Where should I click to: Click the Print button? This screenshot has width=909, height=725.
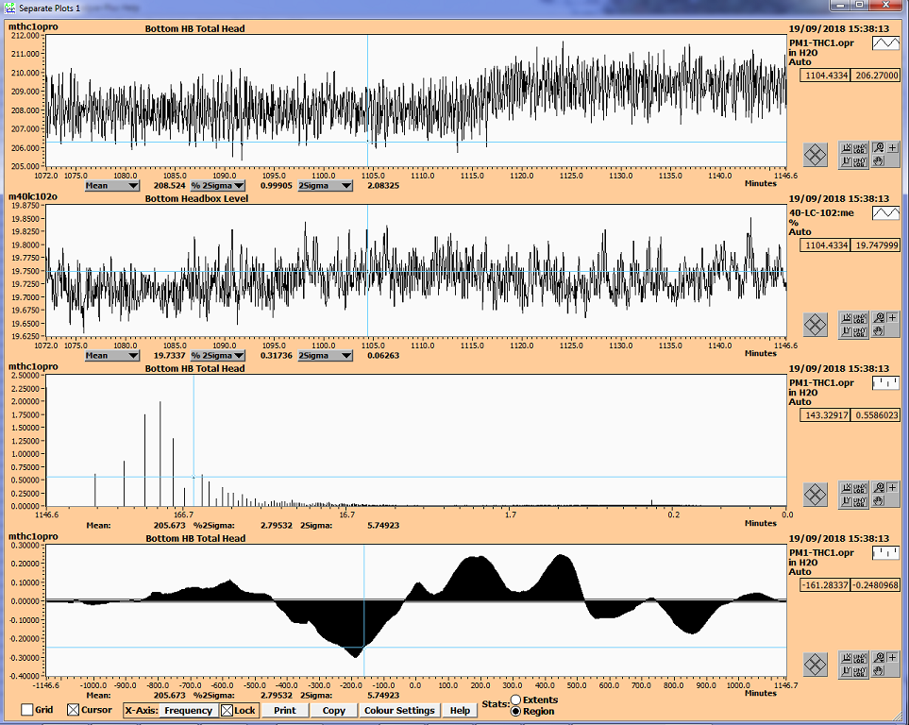pos(284,710)
